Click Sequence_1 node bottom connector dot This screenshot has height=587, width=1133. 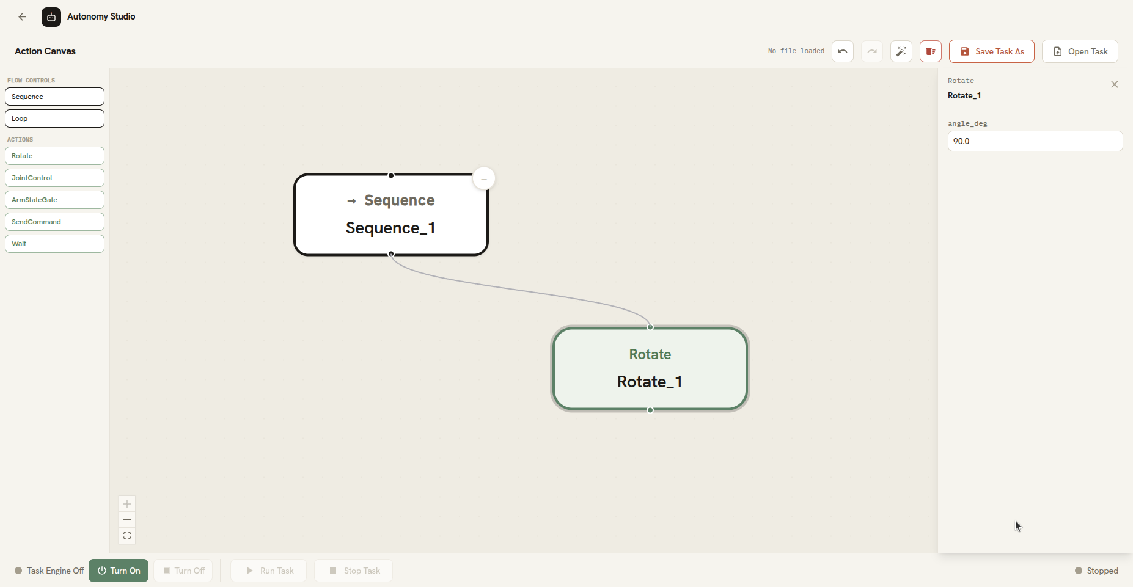(391, 254)
